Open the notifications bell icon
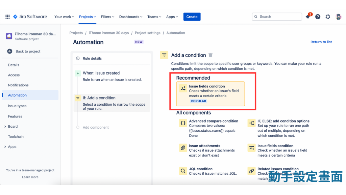 click(308, 17)
